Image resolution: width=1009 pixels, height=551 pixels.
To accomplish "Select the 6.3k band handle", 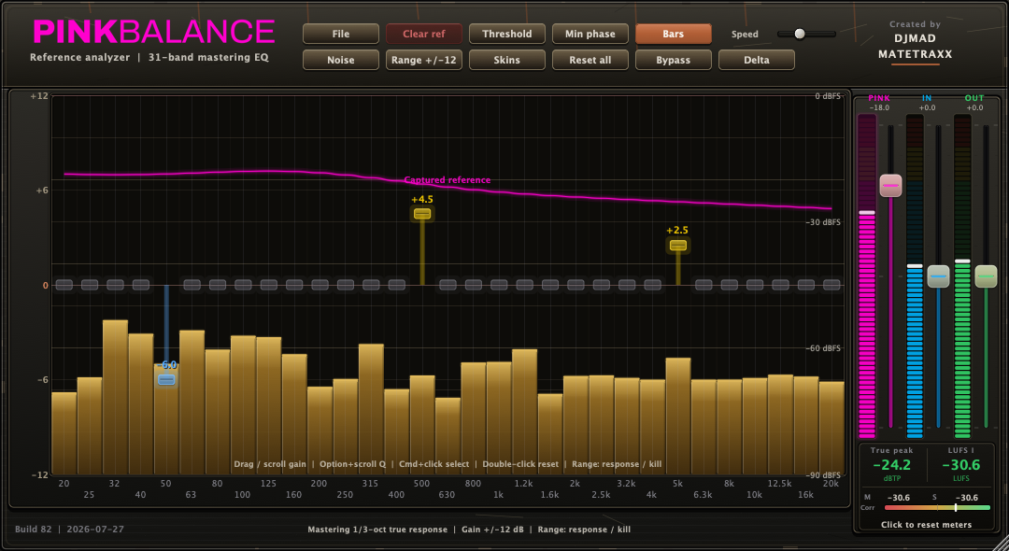I will 704,285.
